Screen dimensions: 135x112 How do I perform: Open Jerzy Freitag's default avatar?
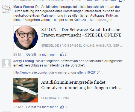click(7, 63)
